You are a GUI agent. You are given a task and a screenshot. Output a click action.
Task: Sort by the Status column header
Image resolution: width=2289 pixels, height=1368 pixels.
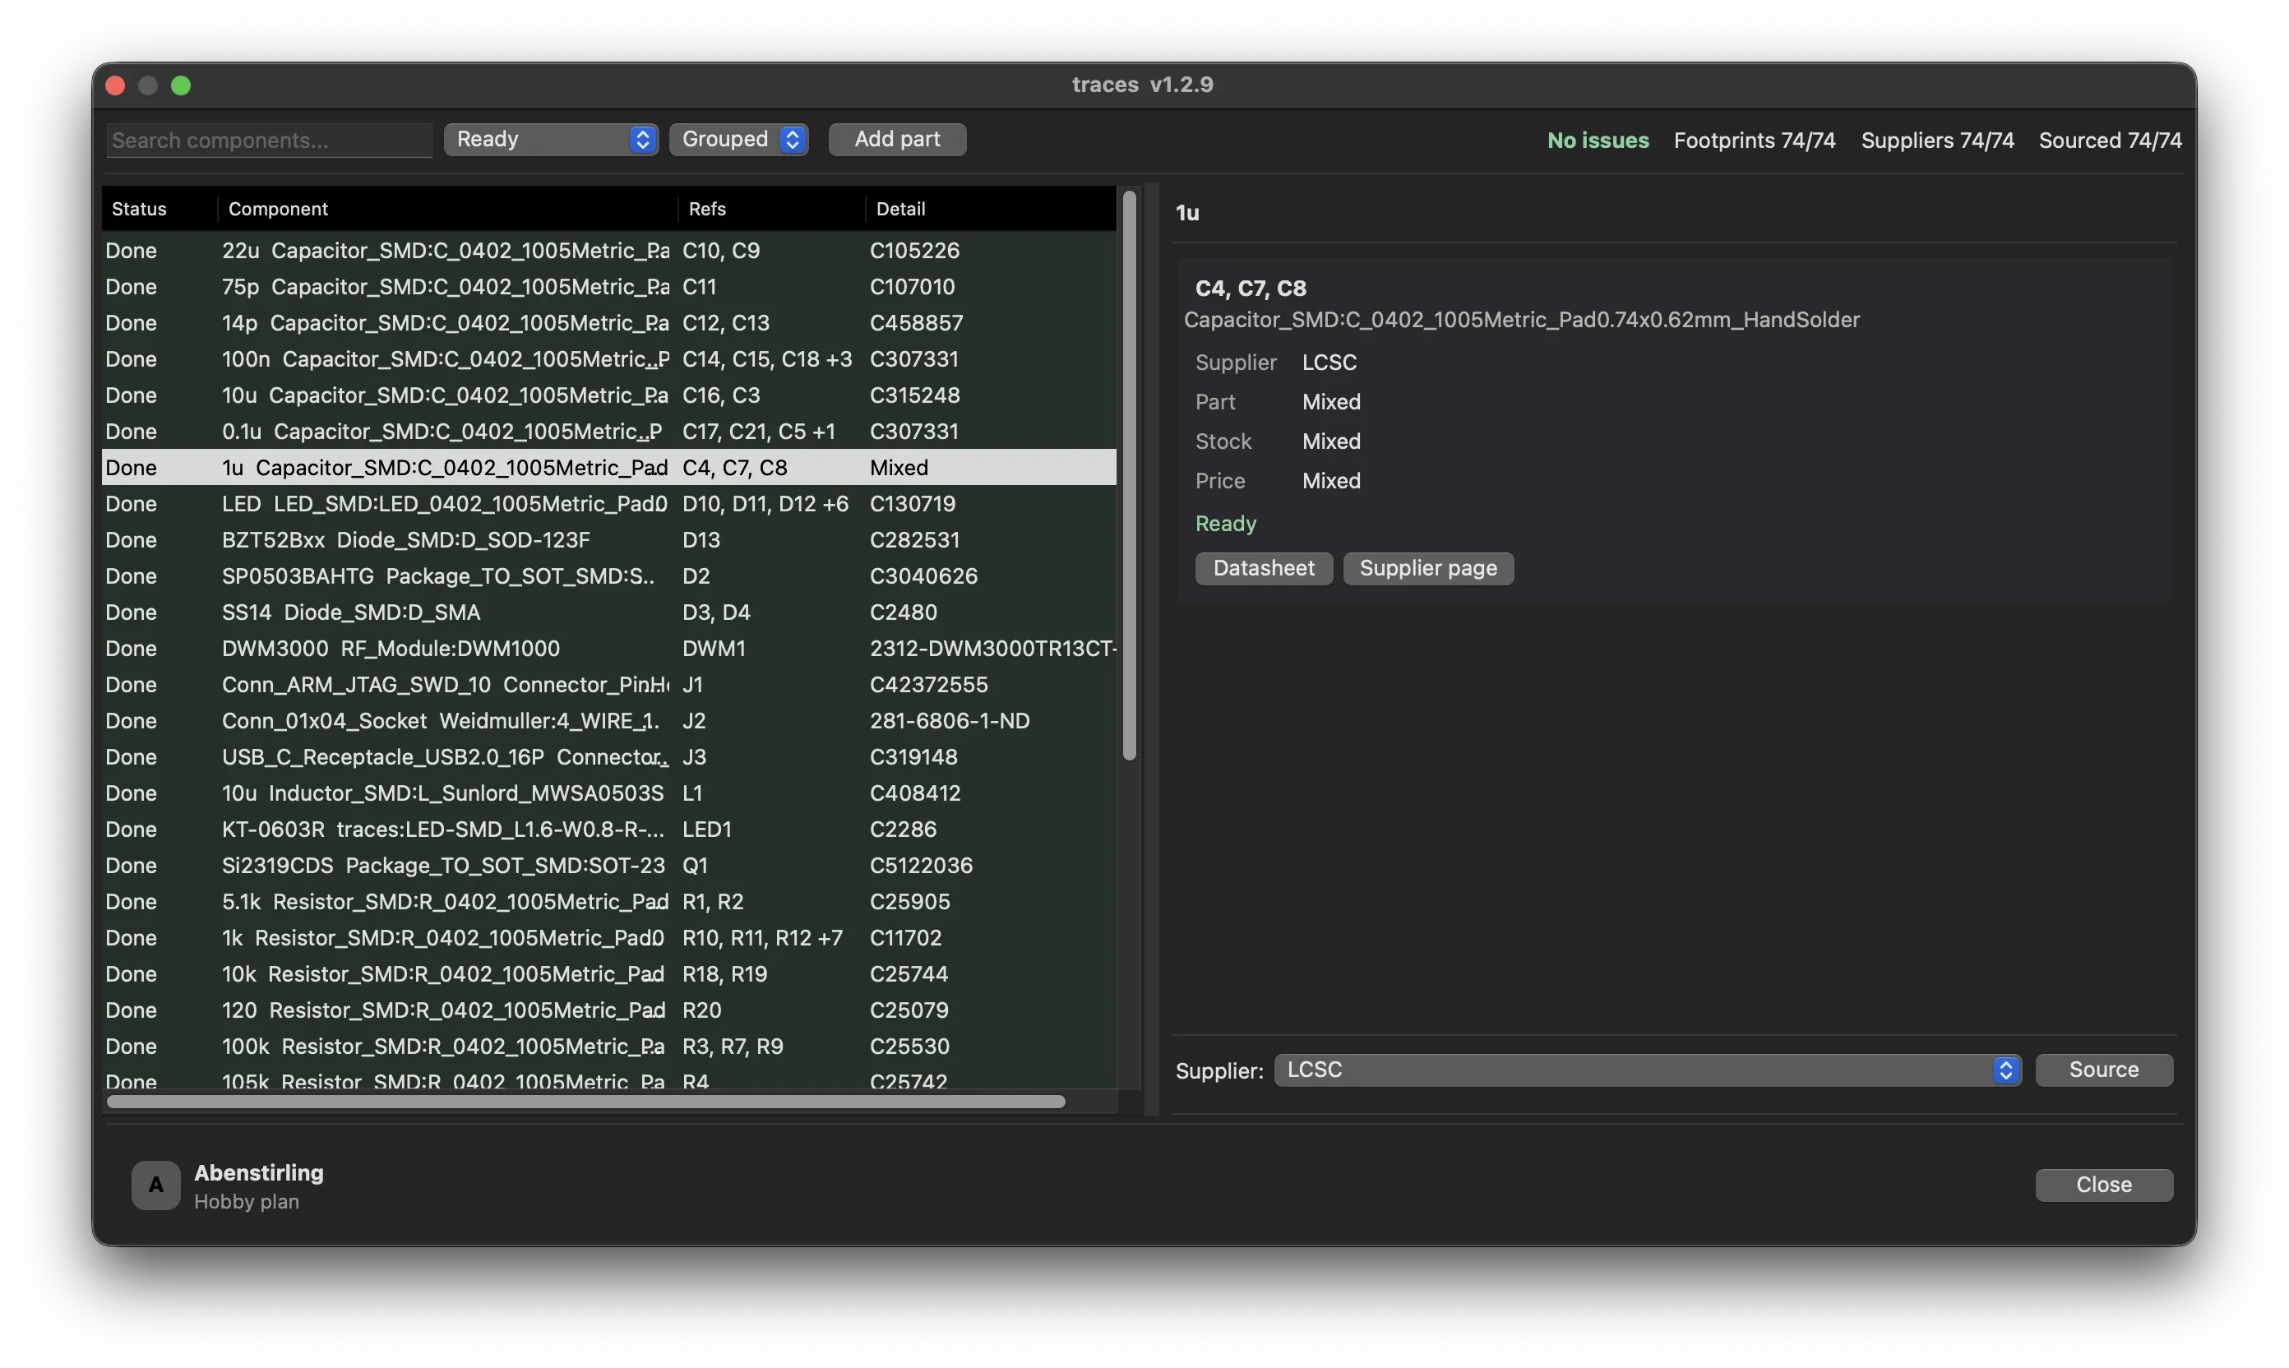click(139, 208)
